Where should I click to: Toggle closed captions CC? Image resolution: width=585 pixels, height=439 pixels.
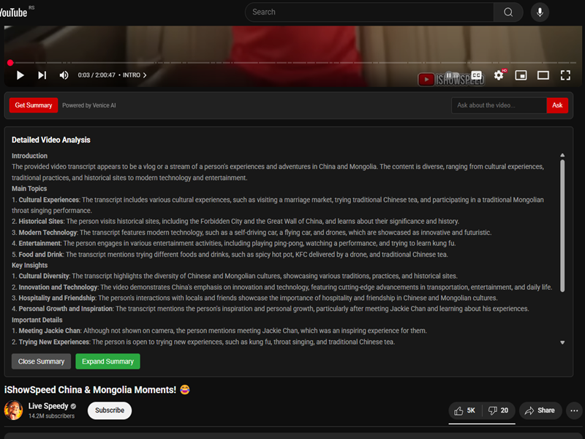click(x=477, y=75)
